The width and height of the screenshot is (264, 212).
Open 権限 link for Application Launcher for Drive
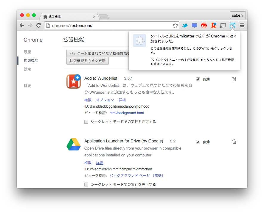pos(88,163)
